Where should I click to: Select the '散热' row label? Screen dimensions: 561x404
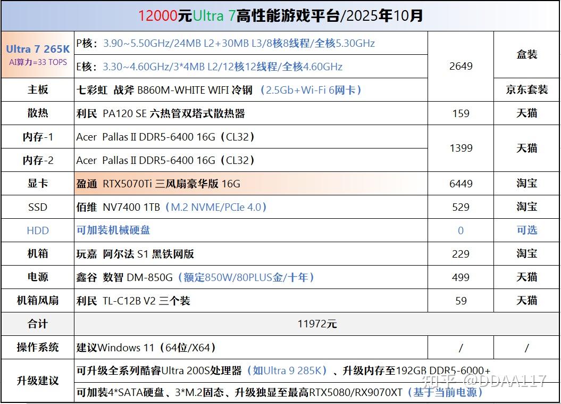[x=38, y=113]
